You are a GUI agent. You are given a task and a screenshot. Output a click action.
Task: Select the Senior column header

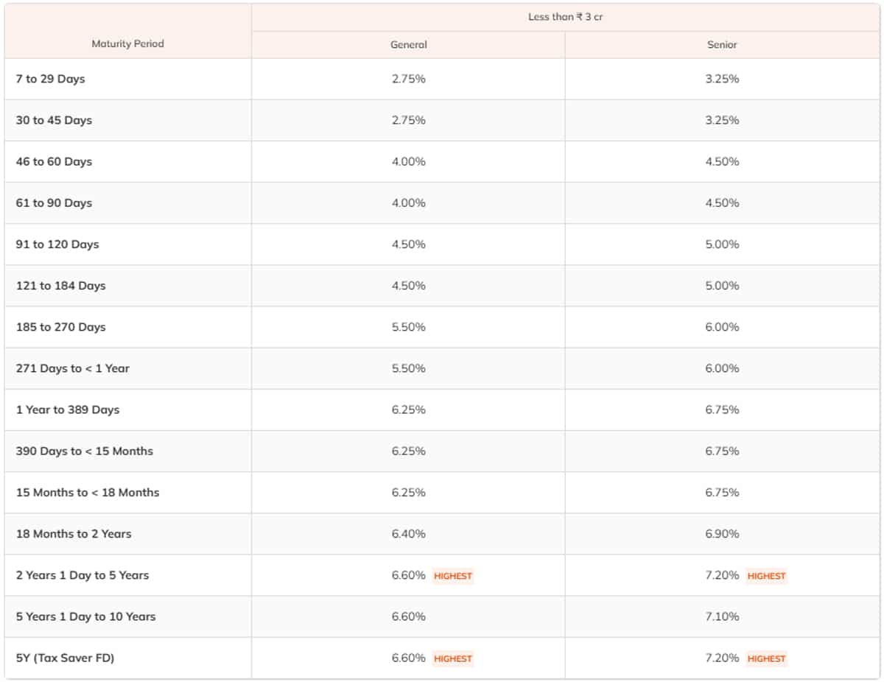722,45
